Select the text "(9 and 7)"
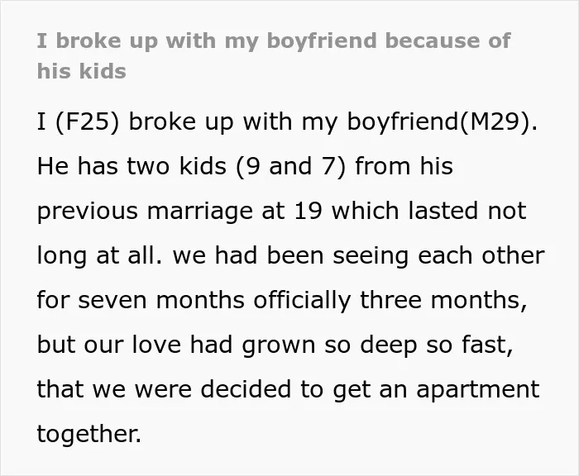579x476 pixels. (x=291, y=166)
